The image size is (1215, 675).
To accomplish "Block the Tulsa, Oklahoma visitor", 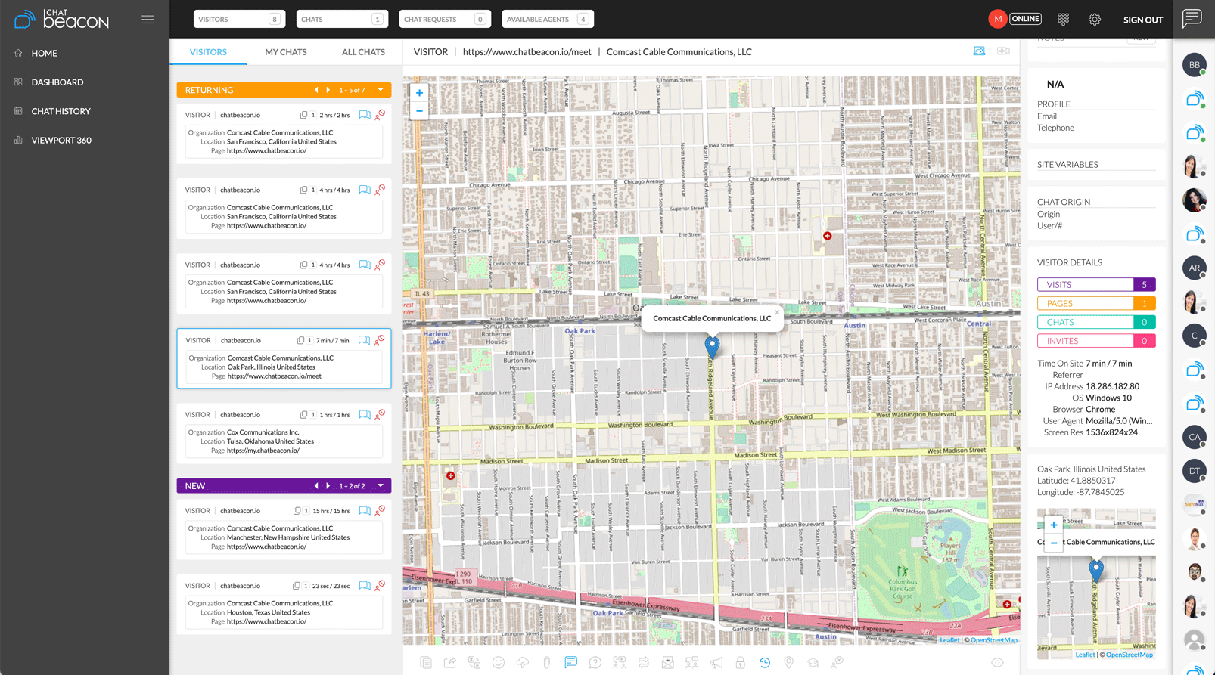I will (x=380, y=414).
